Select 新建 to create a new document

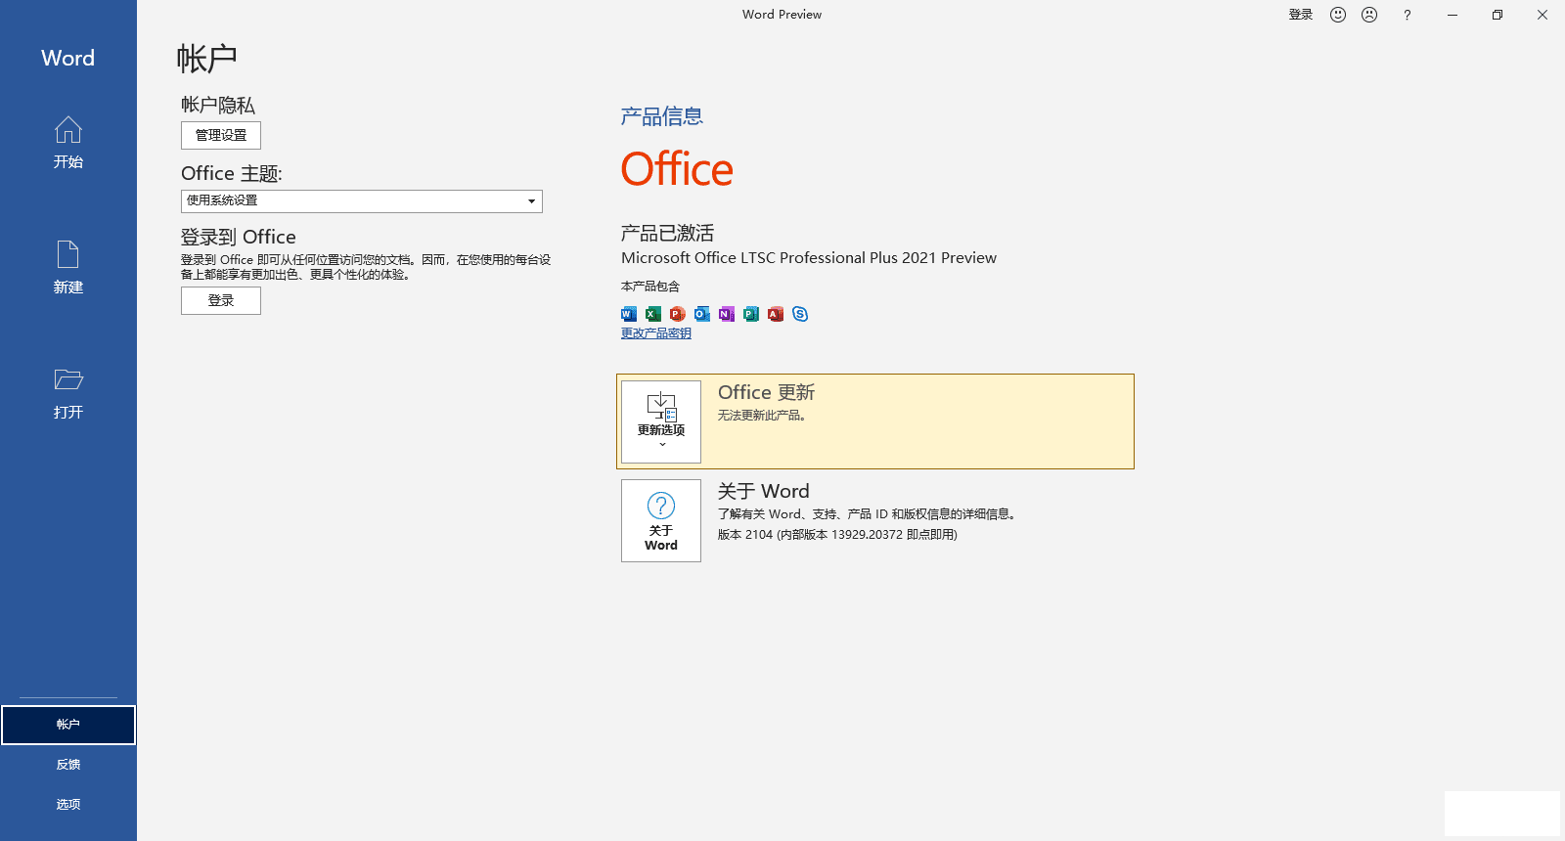68,268
